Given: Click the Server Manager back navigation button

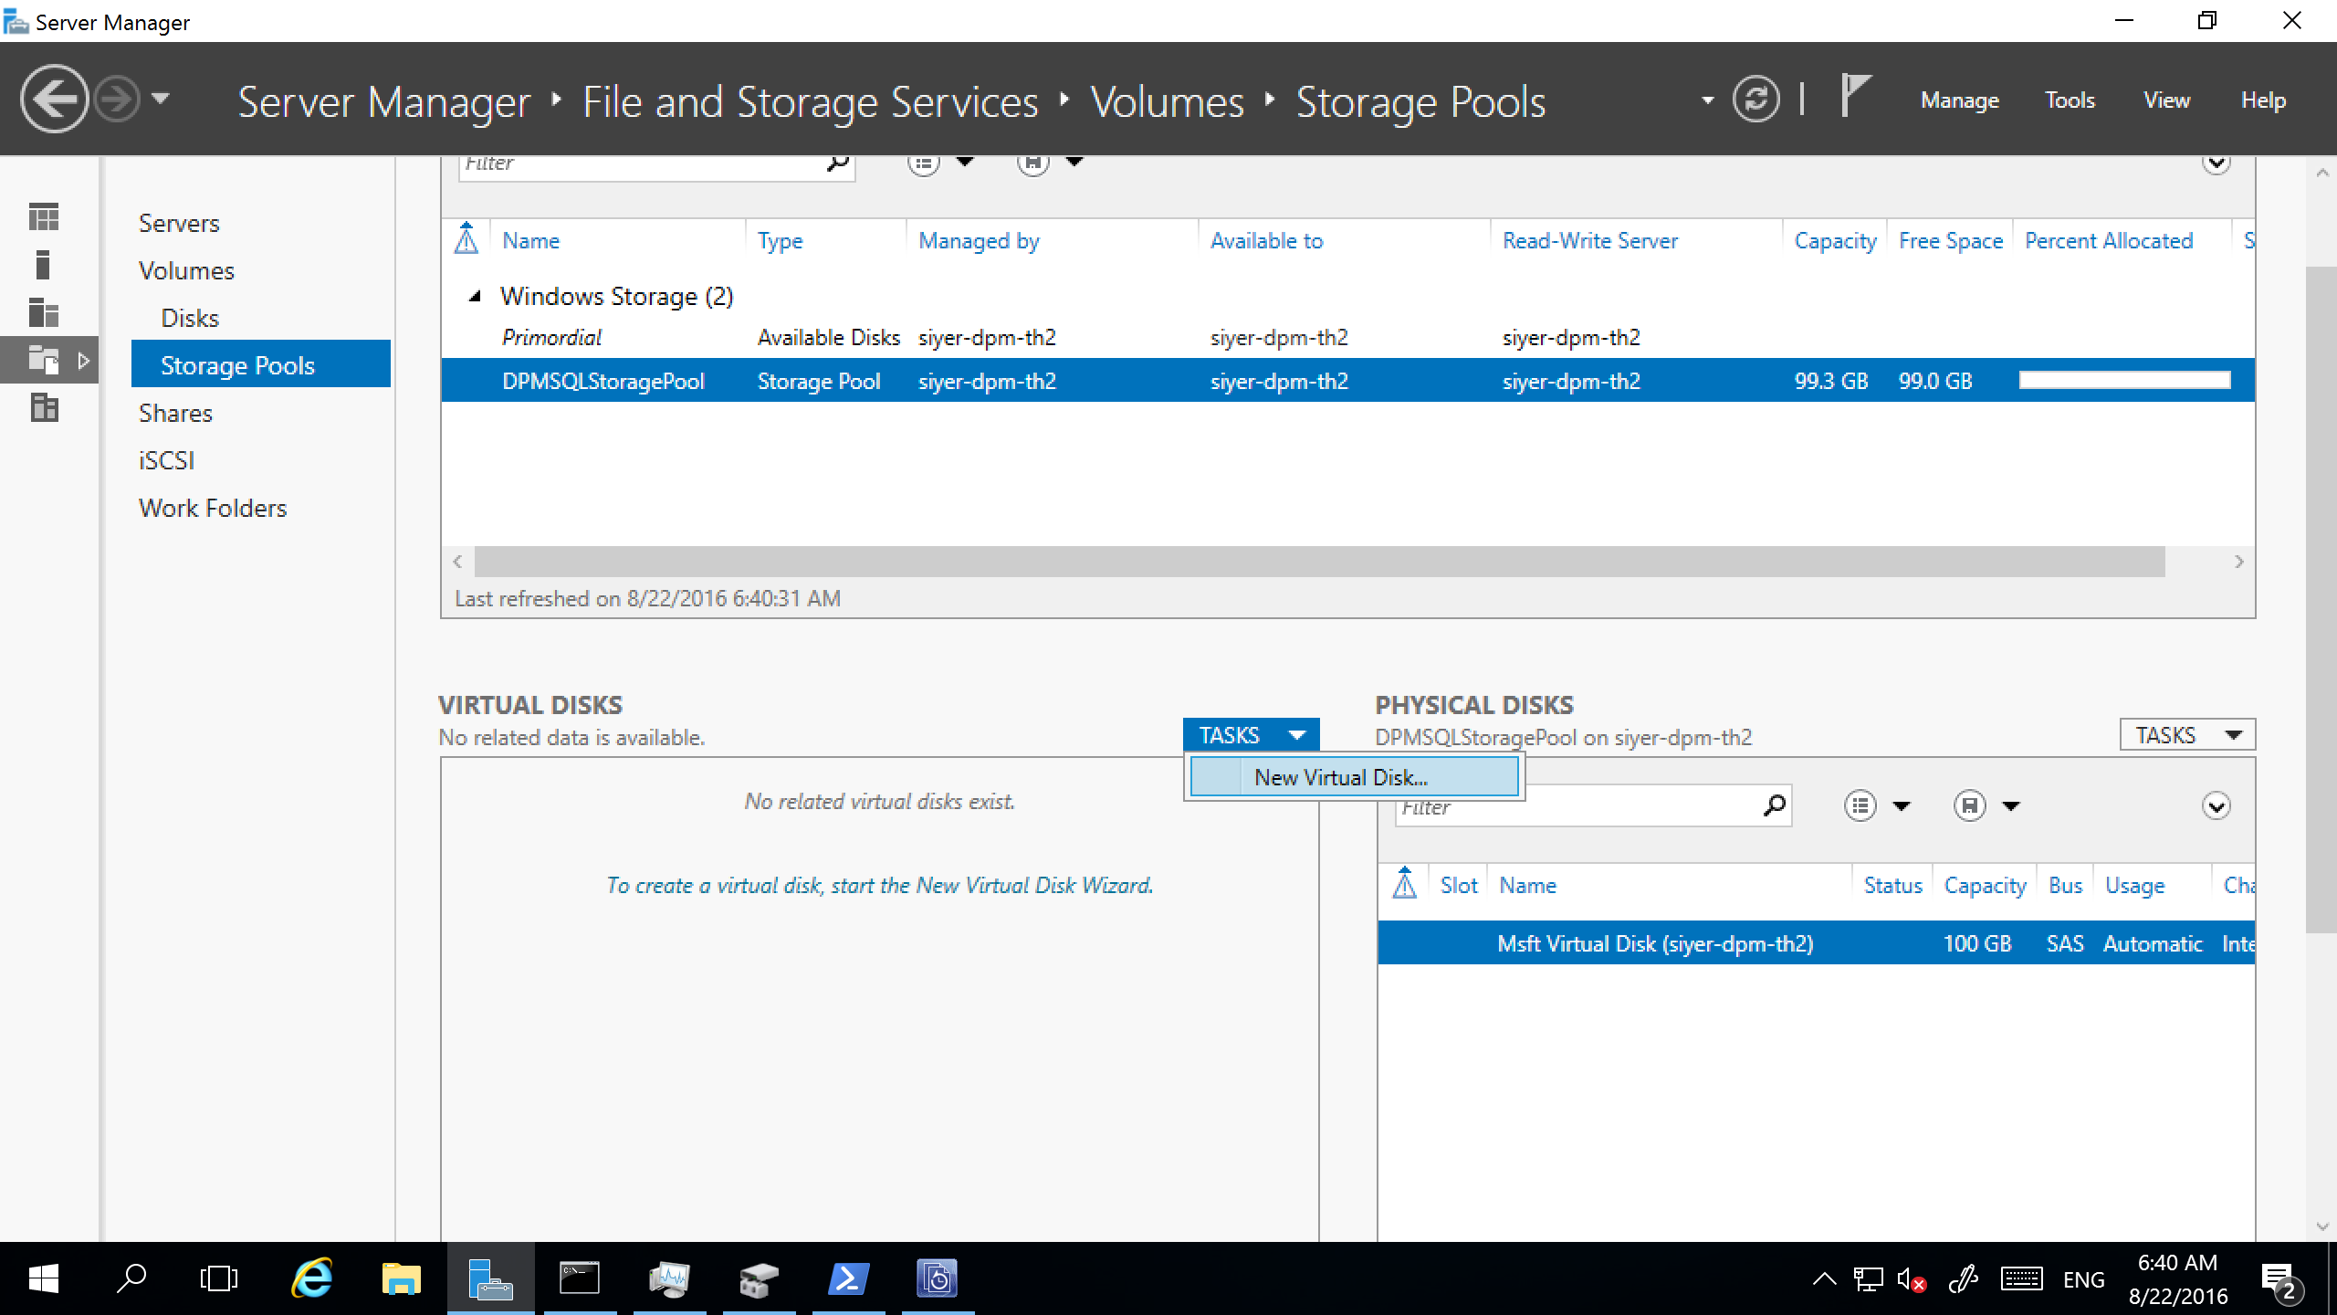Looking at the screenshot, I should coord(53,100).
